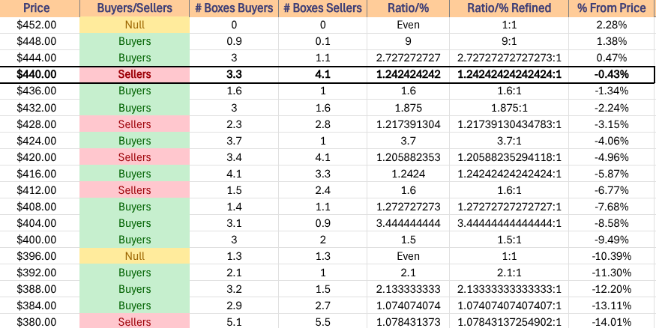Click the $380.00 price cell

pyautogui.click(x=38, y=322)
